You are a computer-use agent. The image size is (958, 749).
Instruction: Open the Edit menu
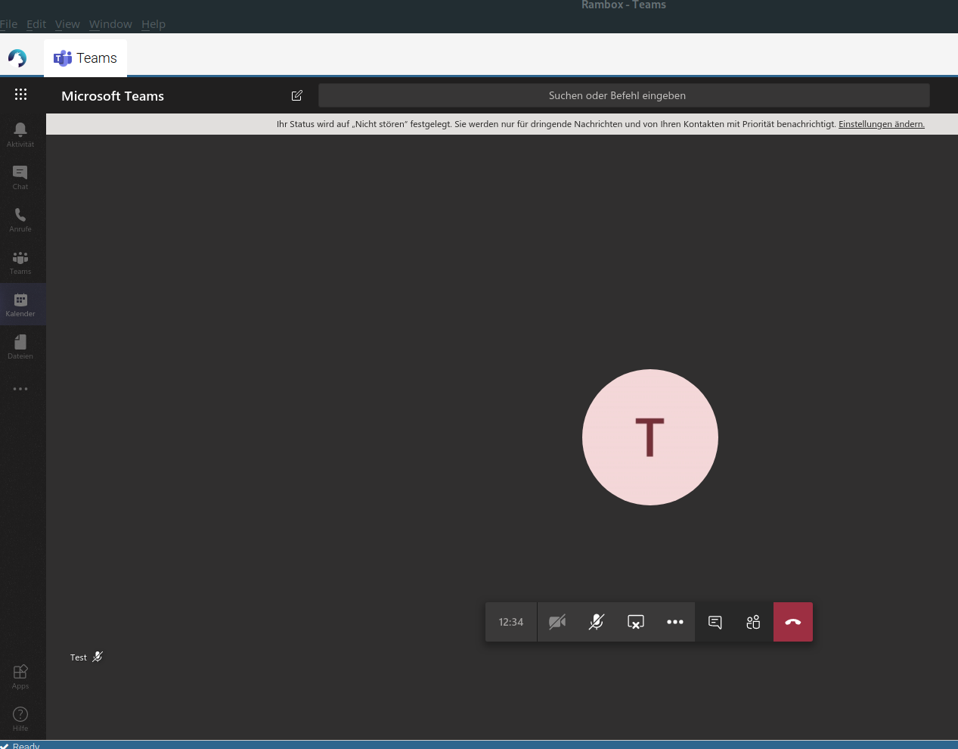click(x=36, y=24)
